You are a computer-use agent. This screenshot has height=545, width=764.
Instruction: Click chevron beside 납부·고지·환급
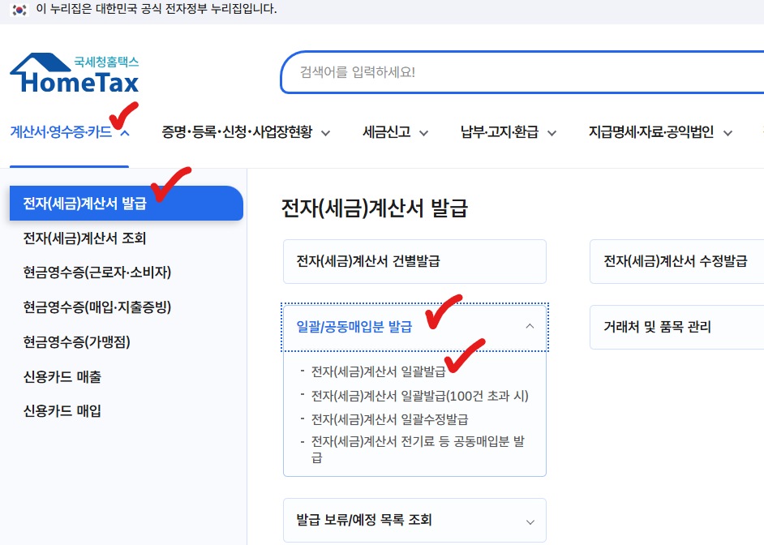coord(552,133)
